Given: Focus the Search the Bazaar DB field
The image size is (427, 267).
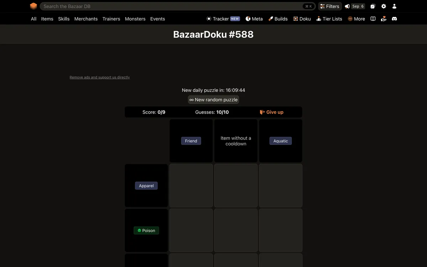Looking at the screenshot, I should pyautogui.click(x=178, y=6).
